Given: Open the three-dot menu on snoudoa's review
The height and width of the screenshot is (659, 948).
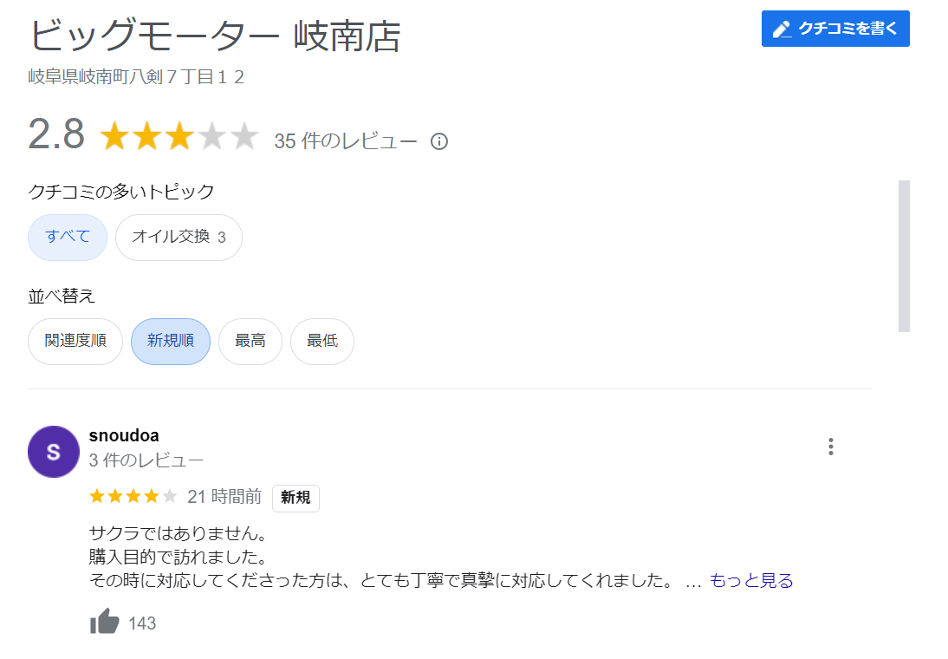Looking at the screenshot, I should tap(830, 447).
